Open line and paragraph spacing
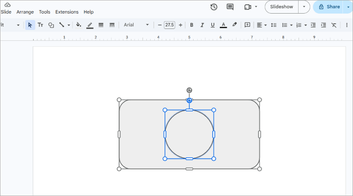The image size is (353, 196). [273, 25]
